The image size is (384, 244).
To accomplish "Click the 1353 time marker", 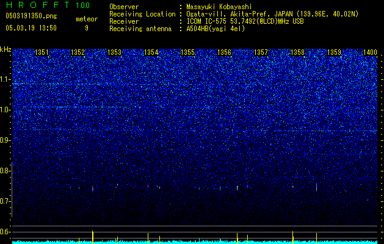I will 114,52.
